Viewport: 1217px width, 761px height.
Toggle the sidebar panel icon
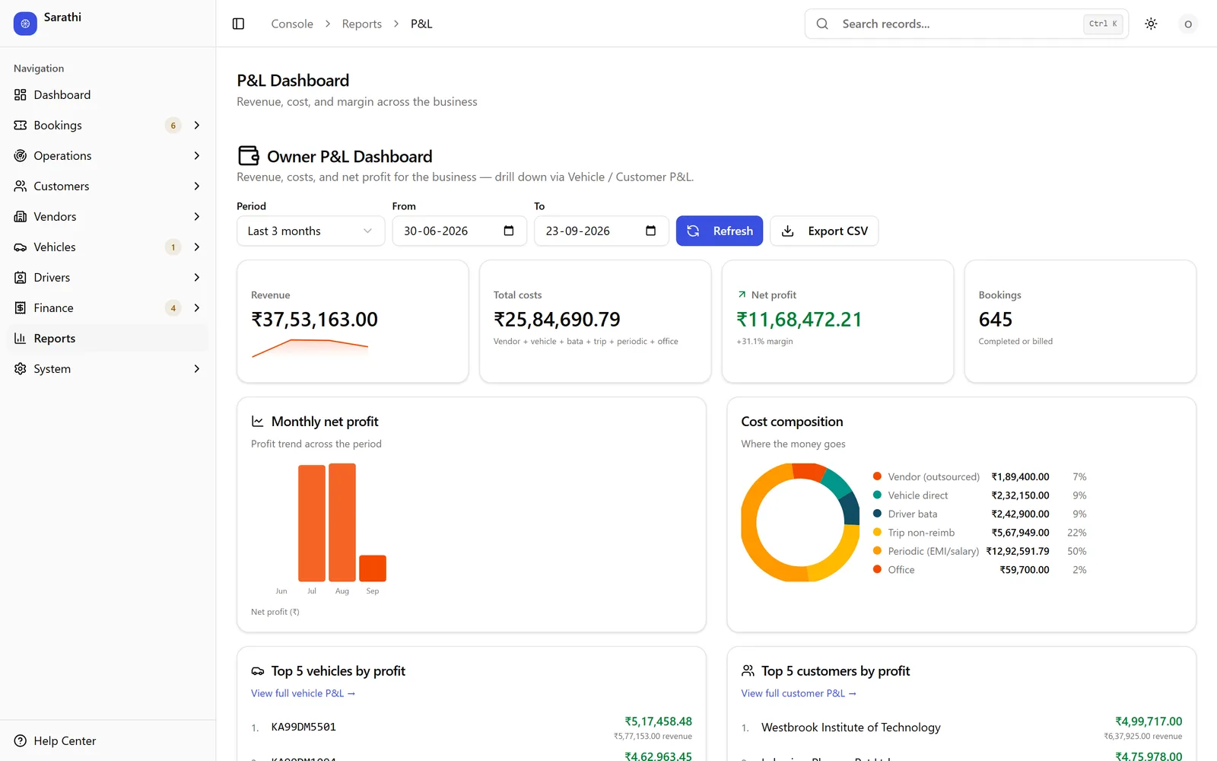[238, 24]
